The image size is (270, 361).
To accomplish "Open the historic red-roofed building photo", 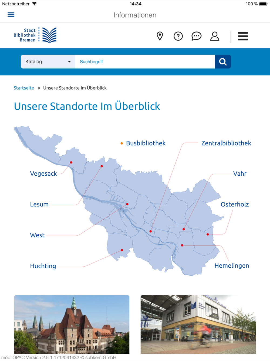I will (x=72, y=324).
